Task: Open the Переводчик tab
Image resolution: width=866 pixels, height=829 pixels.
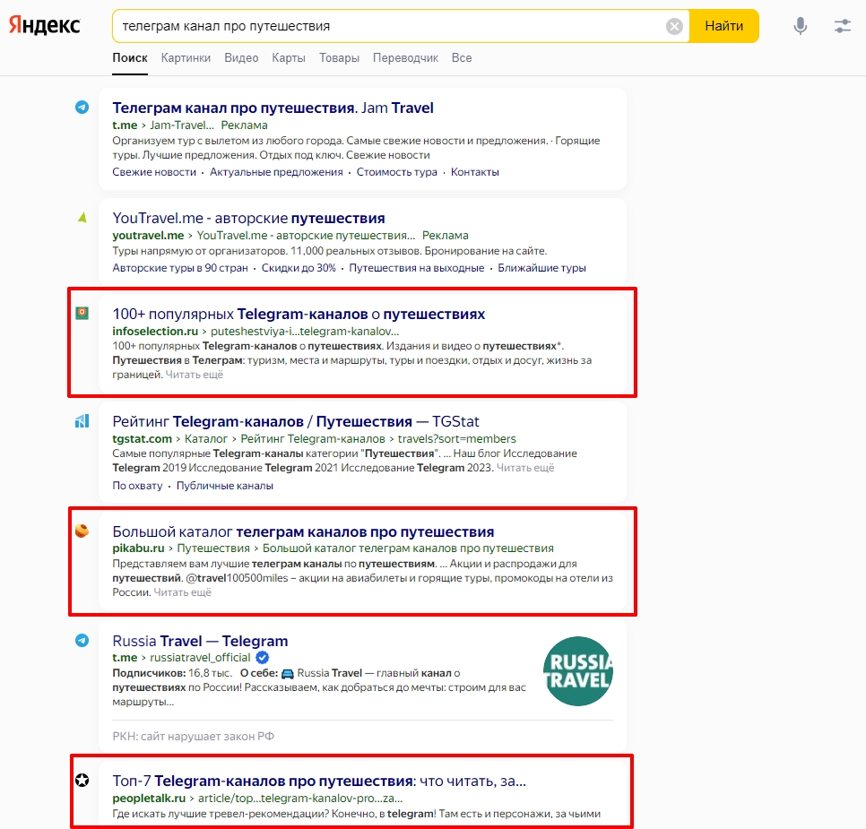Action: coord(405,58)
